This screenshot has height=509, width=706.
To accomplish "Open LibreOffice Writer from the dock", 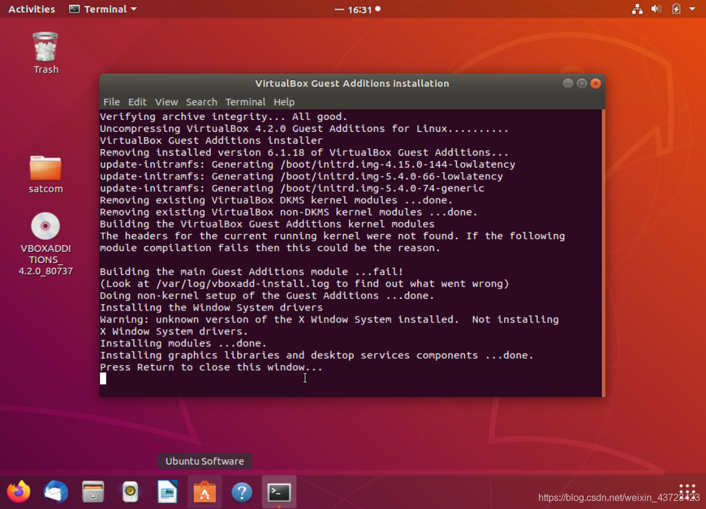I will (168, 492).
